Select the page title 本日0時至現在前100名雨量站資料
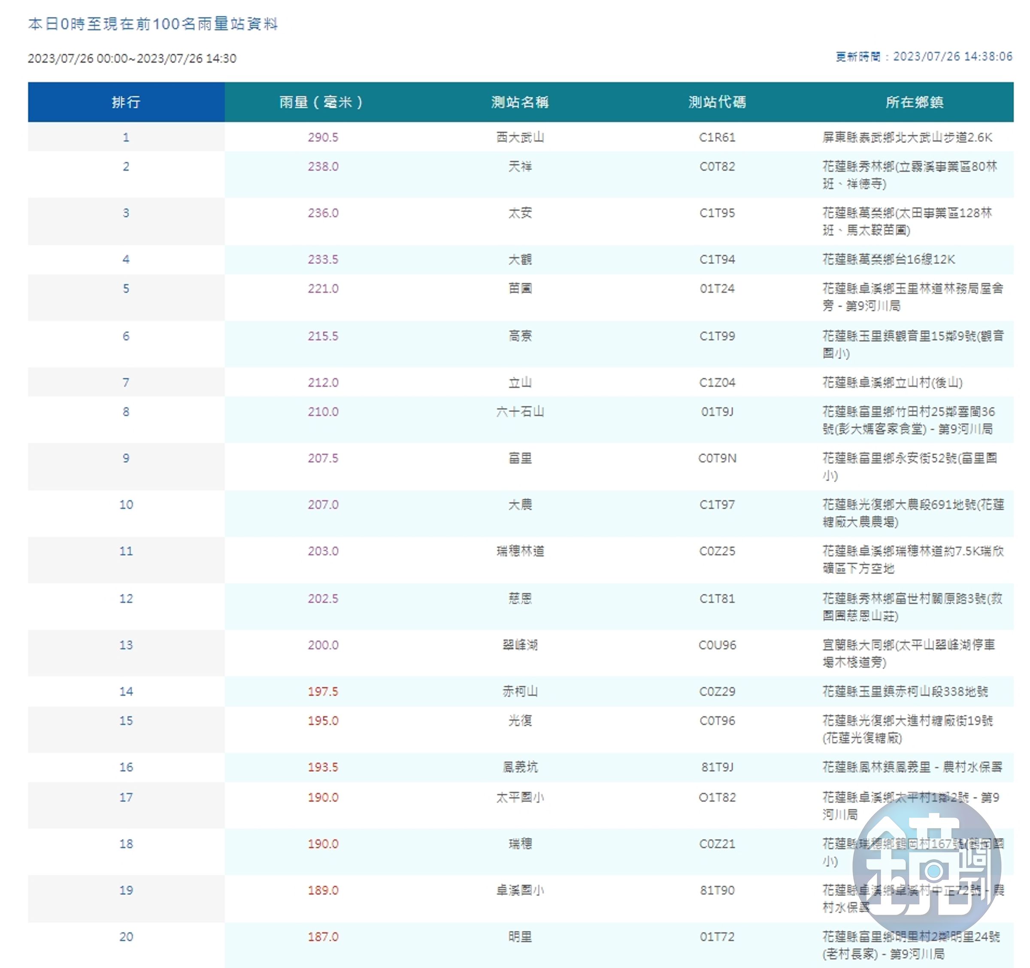1030x968 pixels. [x=153, y=24]
